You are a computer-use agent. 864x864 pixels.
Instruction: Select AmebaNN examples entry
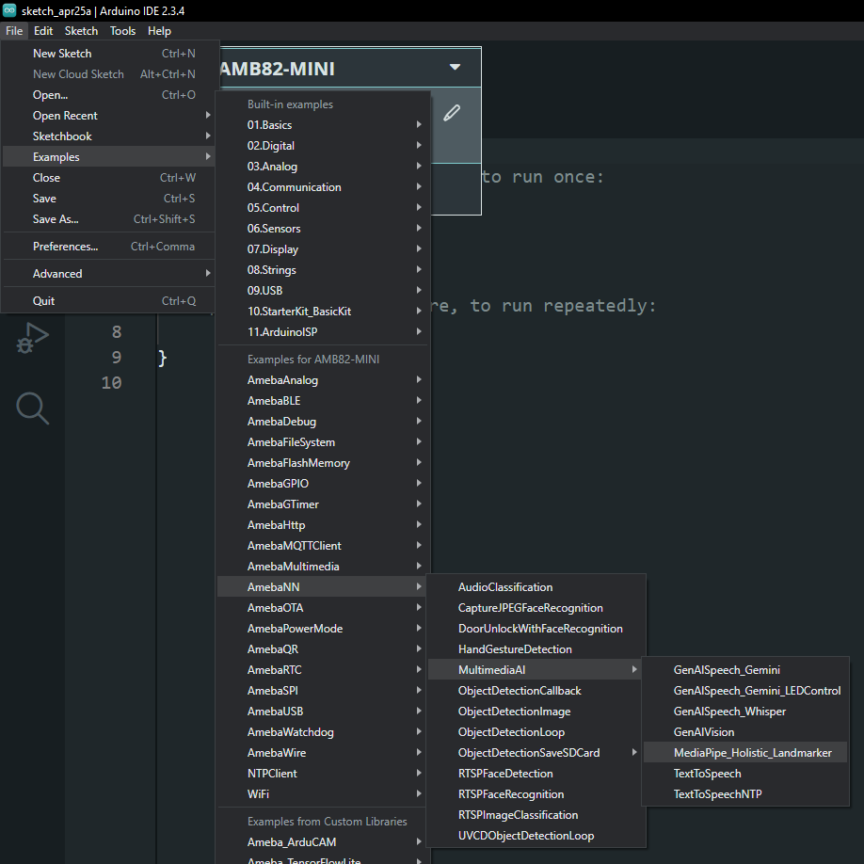(322, 587)
